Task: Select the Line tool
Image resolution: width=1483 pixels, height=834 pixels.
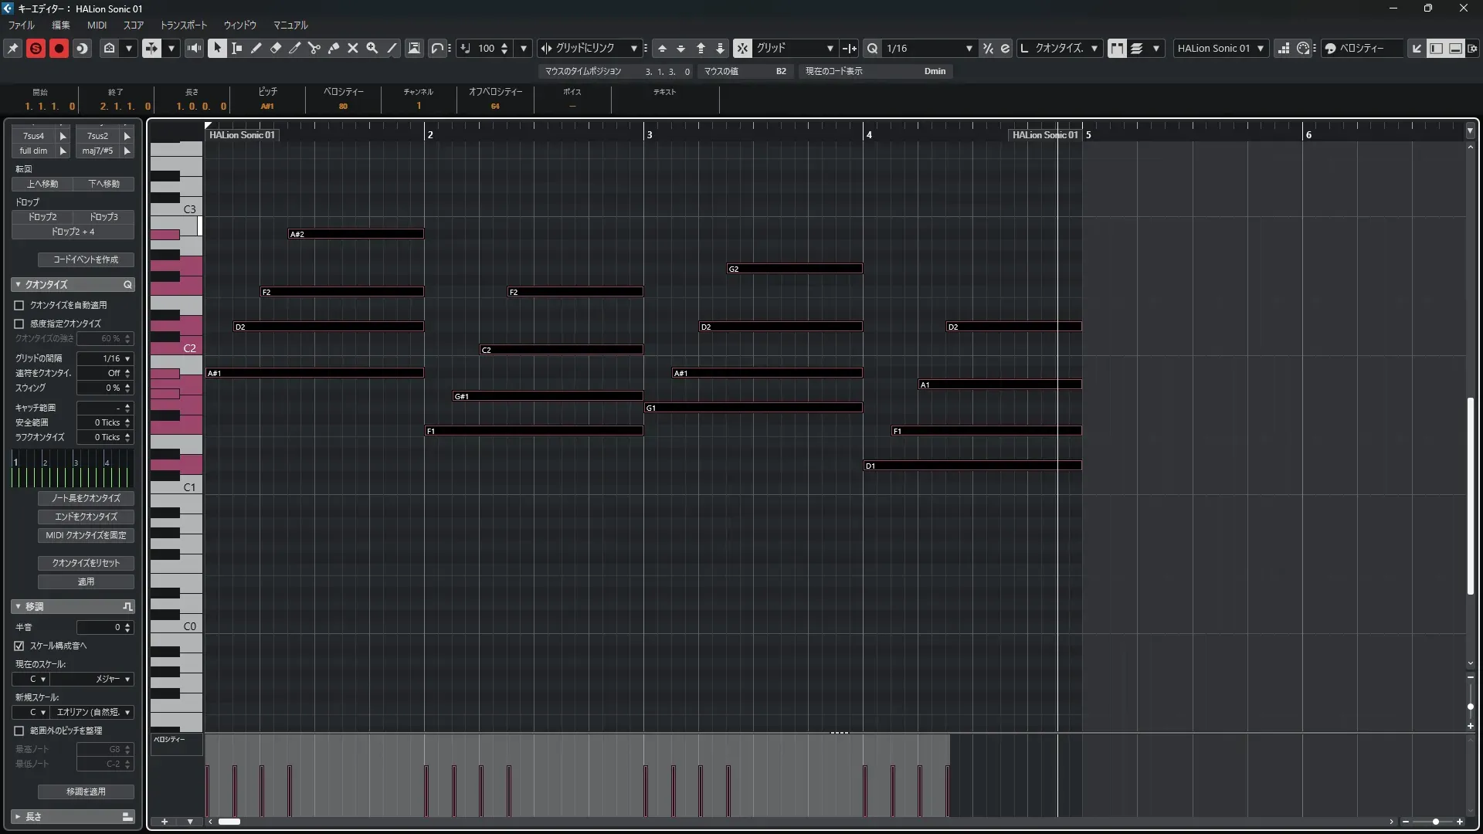Action: click(392, 48)
